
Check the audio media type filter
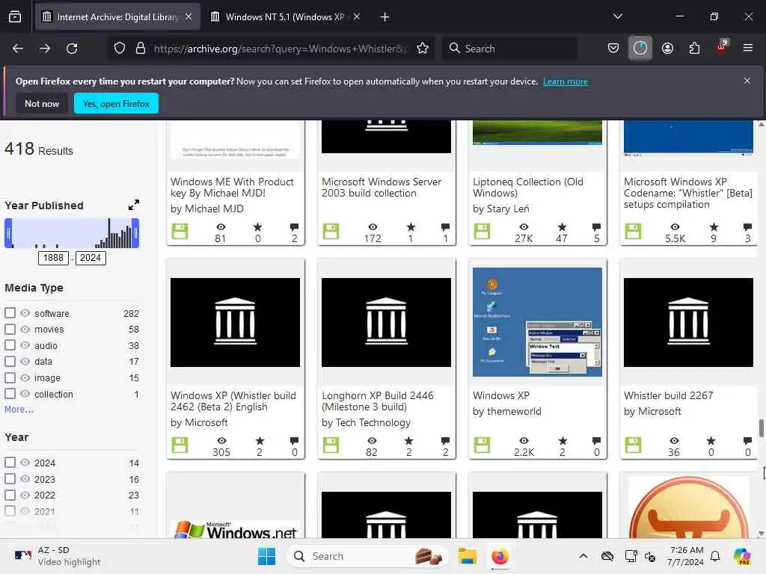(x=10, y=345)
